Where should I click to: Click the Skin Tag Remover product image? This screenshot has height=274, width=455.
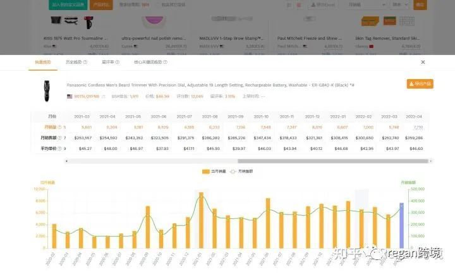coord(387,22)
